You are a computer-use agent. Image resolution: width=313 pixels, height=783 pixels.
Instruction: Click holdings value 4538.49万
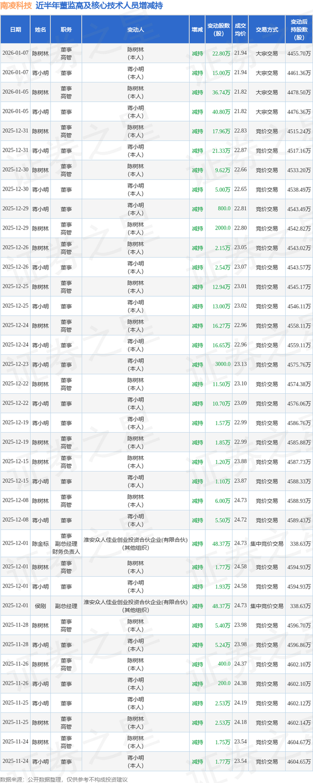(x=299, y=190)
